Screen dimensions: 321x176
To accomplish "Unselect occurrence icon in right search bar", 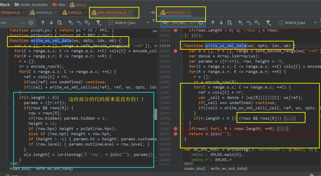I will [x=249, y=23].
